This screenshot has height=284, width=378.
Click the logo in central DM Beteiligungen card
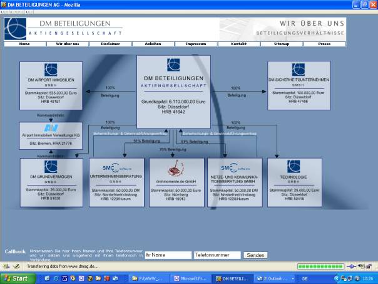[x=173, y=65]
